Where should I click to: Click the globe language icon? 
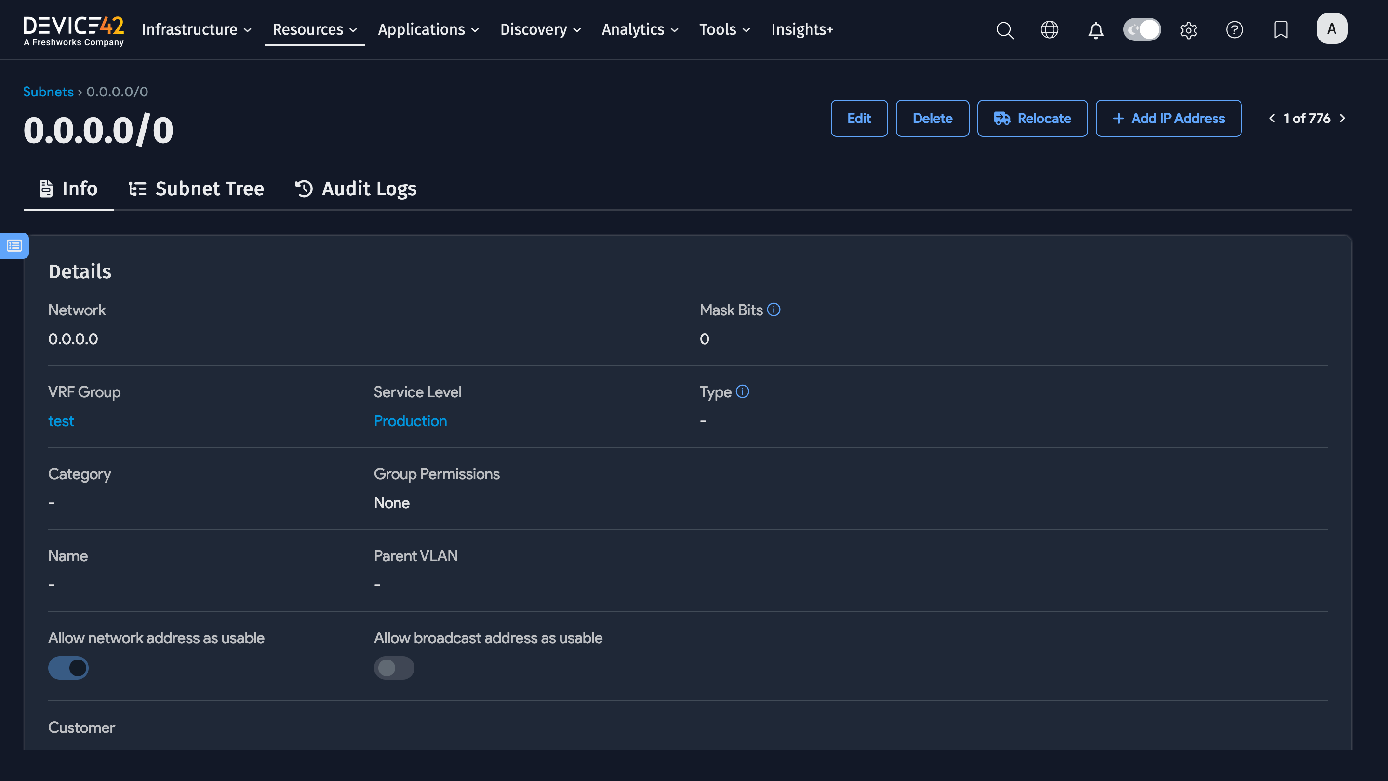coord(1050,30)
